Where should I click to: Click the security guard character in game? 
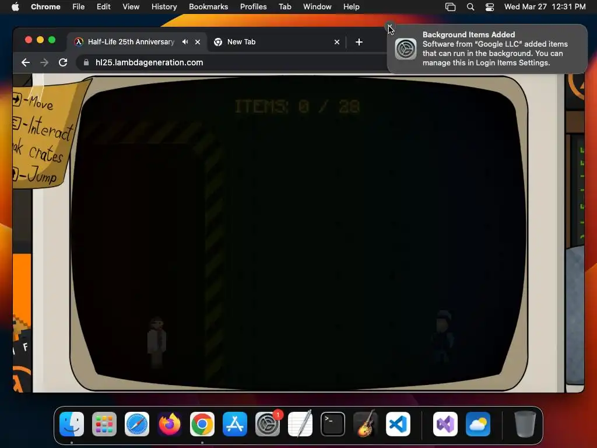tap(443, 336)
